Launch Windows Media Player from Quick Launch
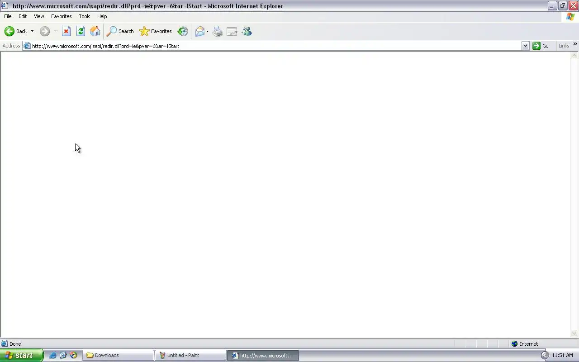Image resolution: width=579 pixels, height=362 pixels. (74, 355)
